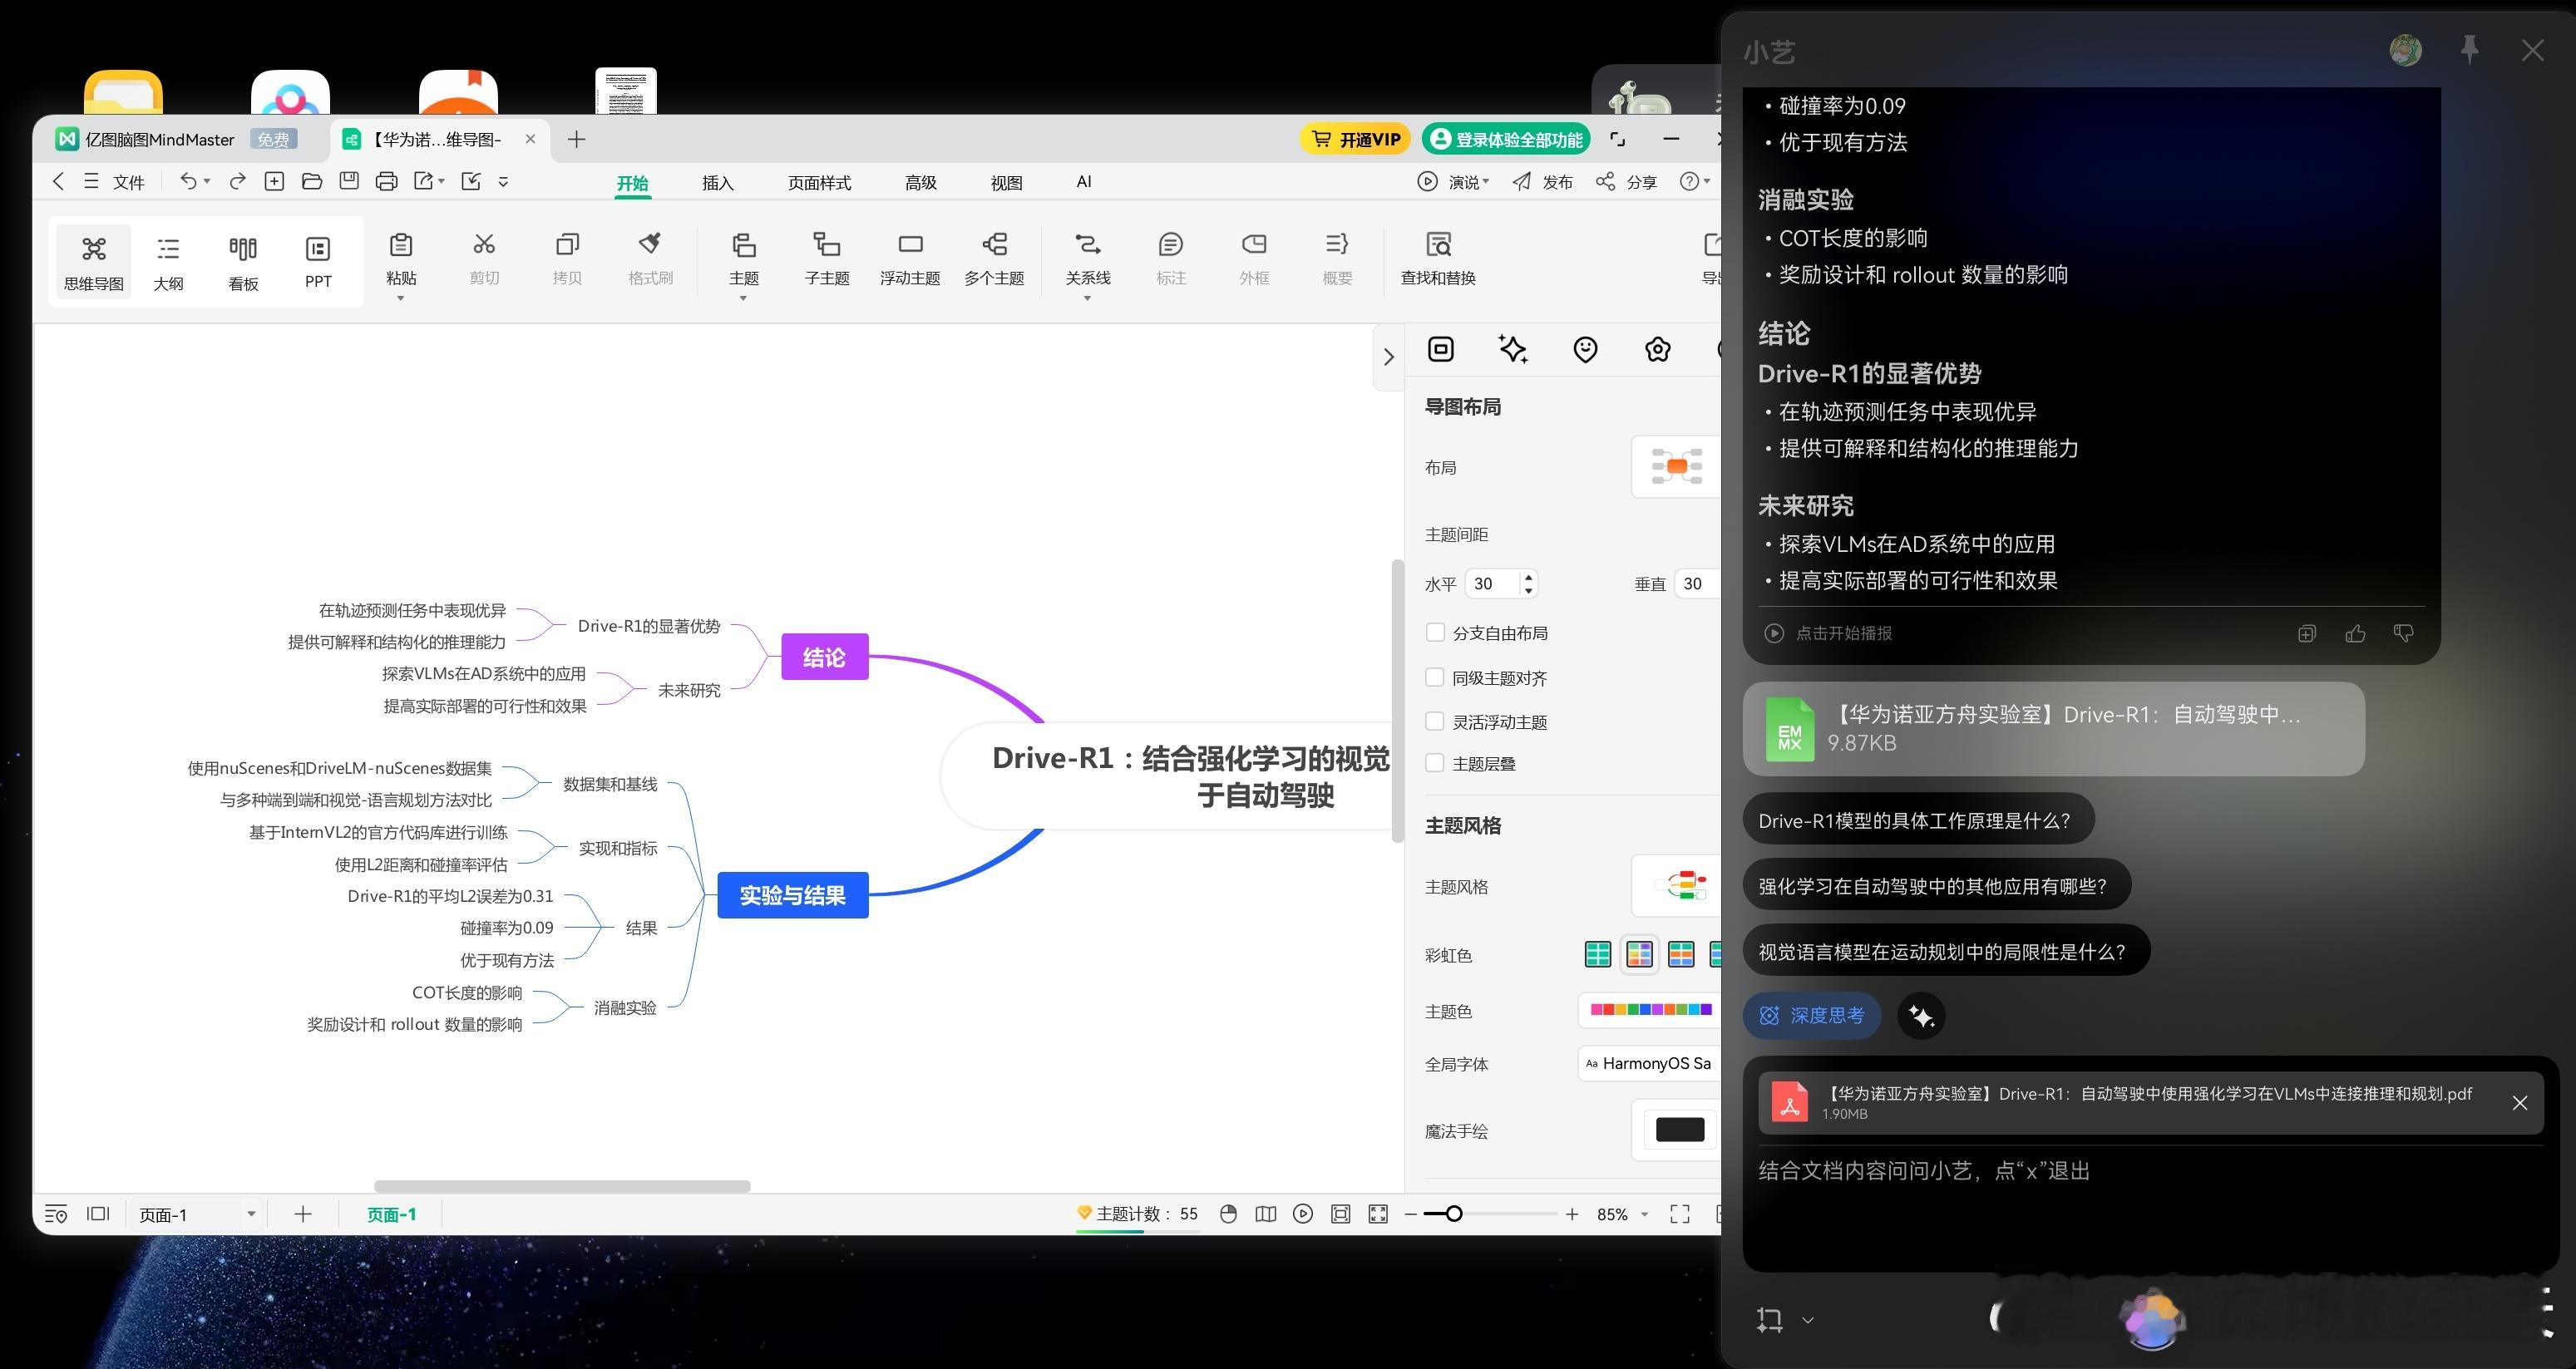
Task: Open the 插入 ribbon tab
Action: 718,182
